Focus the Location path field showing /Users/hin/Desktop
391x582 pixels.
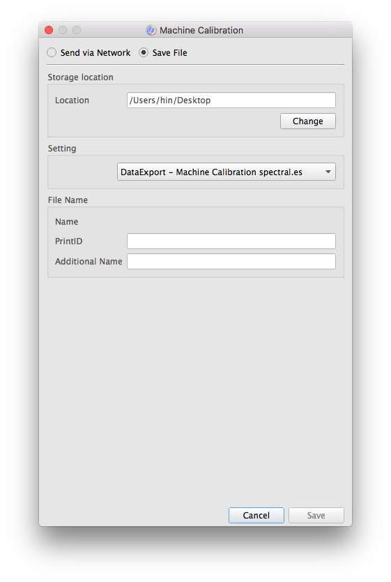[x=231, y=100]
